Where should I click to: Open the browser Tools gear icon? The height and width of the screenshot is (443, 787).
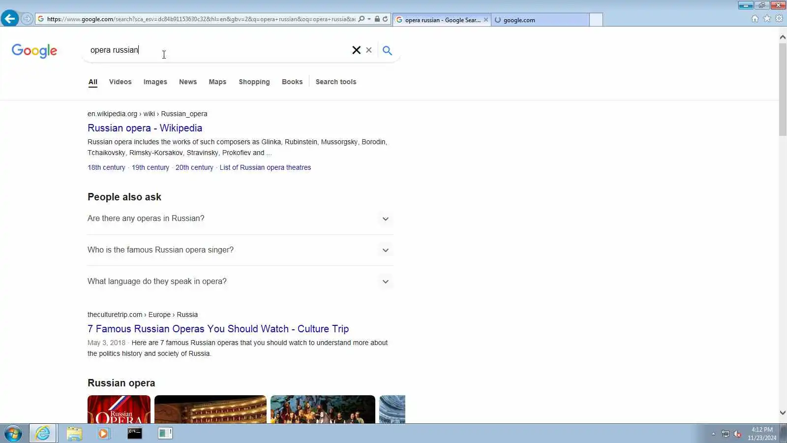click(779, 19)
